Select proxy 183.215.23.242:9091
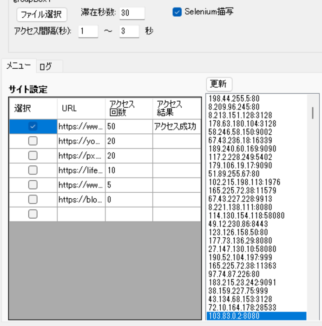Screen dimensions: 322x326 click(256, 282)
